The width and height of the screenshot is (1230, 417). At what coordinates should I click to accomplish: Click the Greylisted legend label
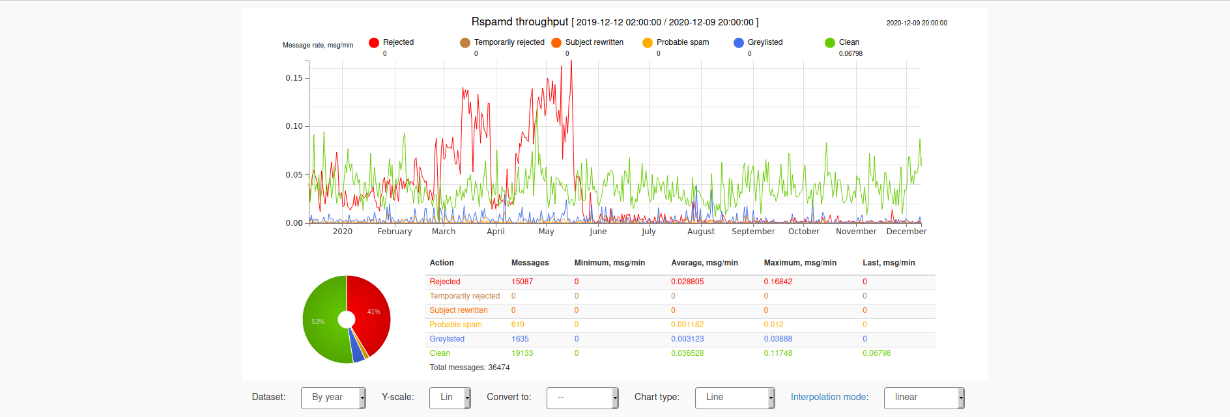[765, 42]
